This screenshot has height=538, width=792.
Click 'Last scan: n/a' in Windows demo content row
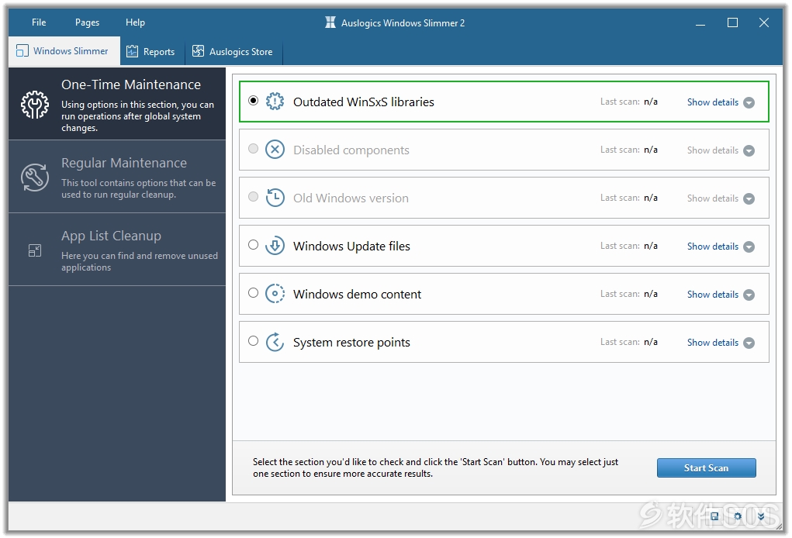coord(629,294)
